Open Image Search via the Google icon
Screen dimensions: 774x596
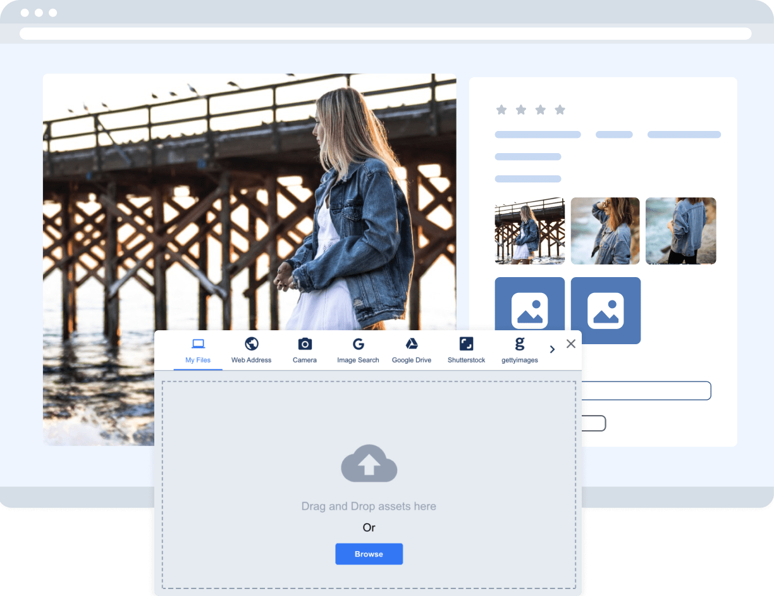tap(358, 343)
